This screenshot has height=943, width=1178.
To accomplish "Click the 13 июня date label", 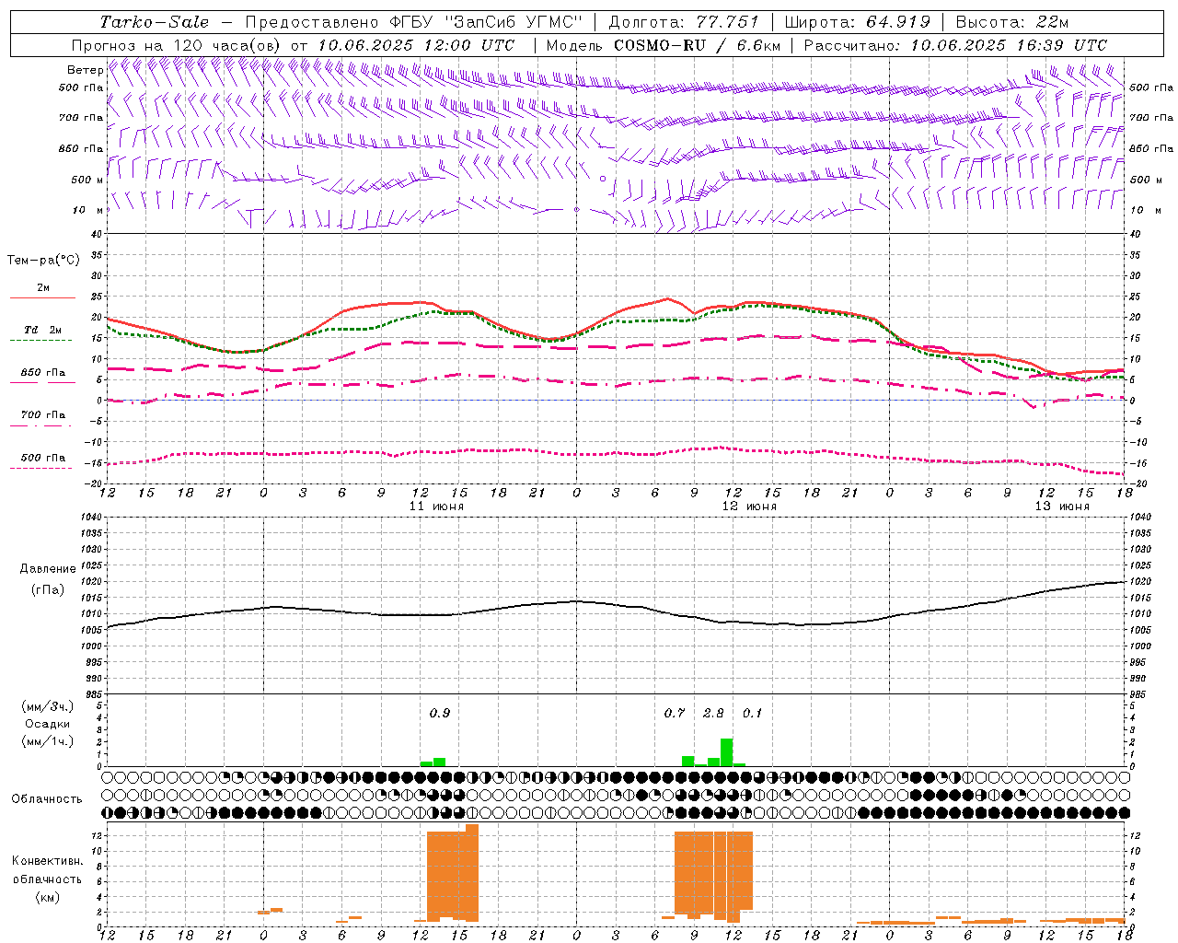I will [x=1062, y=506].
